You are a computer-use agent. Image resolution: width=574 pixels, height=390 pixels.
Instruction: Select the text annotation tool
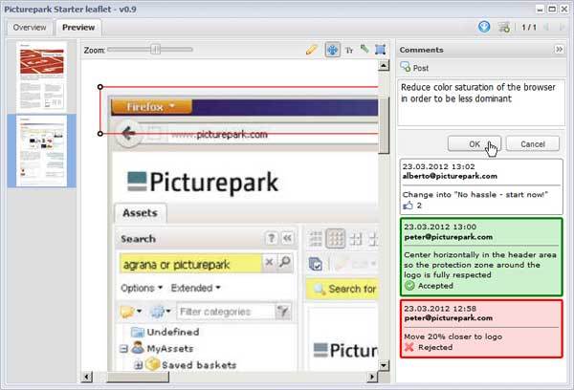point(349,50)
